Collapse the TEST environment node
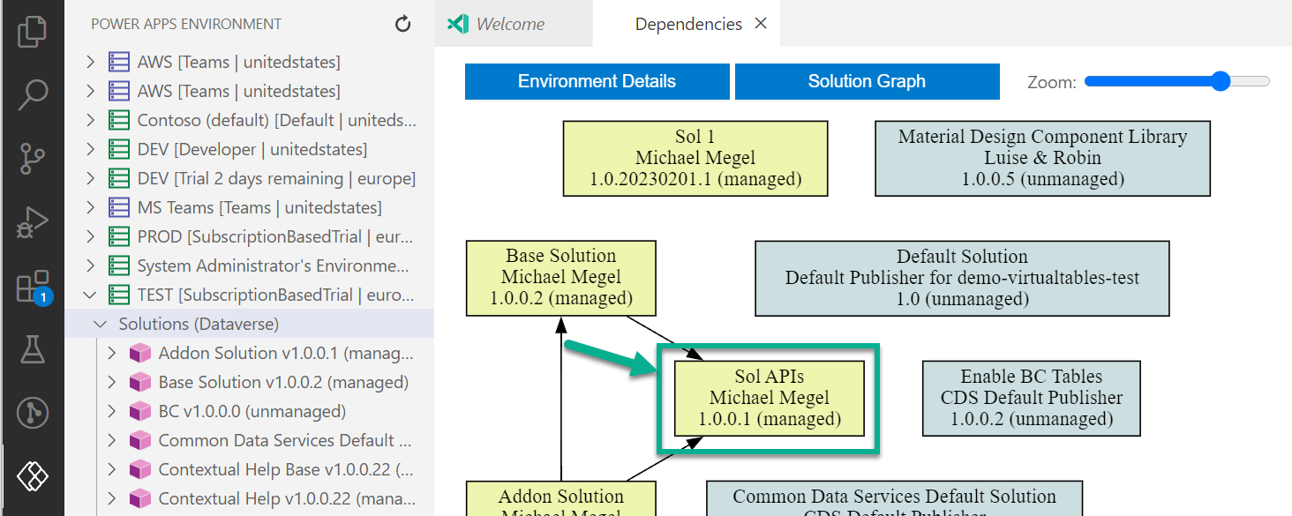 90,295
